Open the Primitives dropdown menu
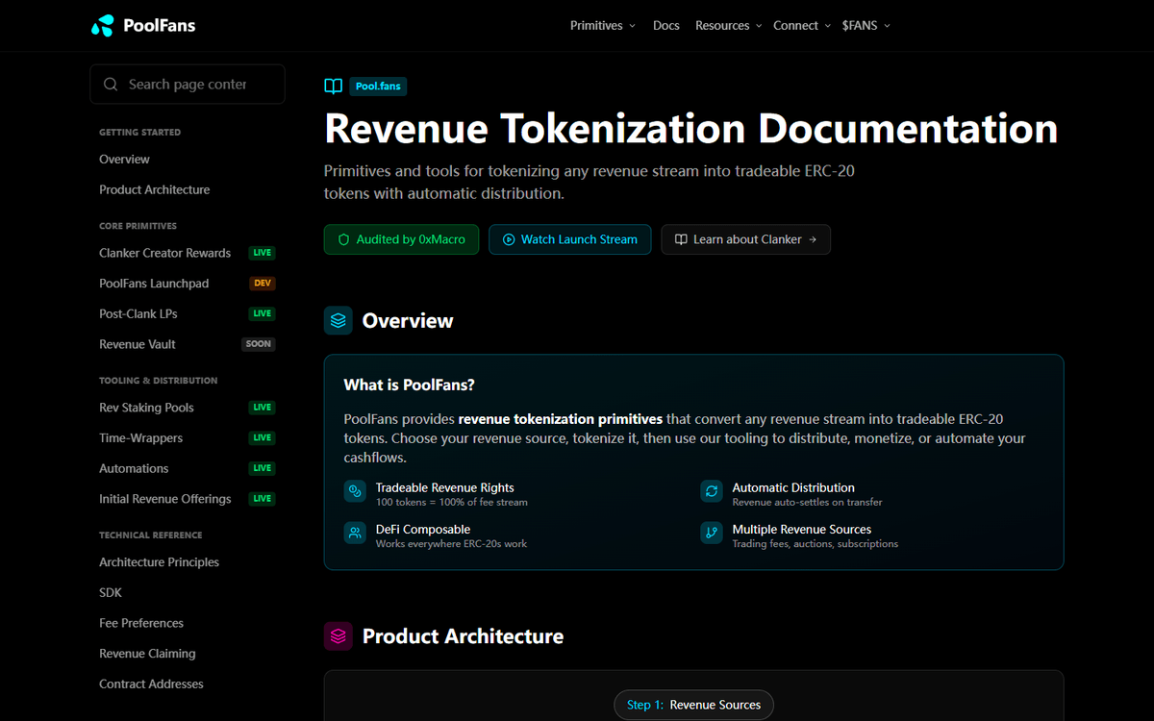Screen dimensions: 1154x721 click(603, 26)
